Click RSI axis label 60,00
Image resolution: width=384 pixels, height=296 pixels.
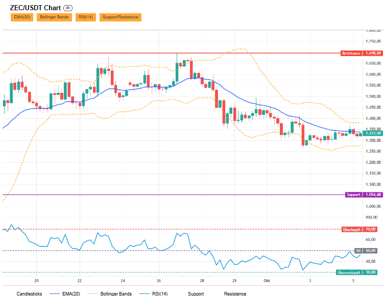click(x=371, y=240)
